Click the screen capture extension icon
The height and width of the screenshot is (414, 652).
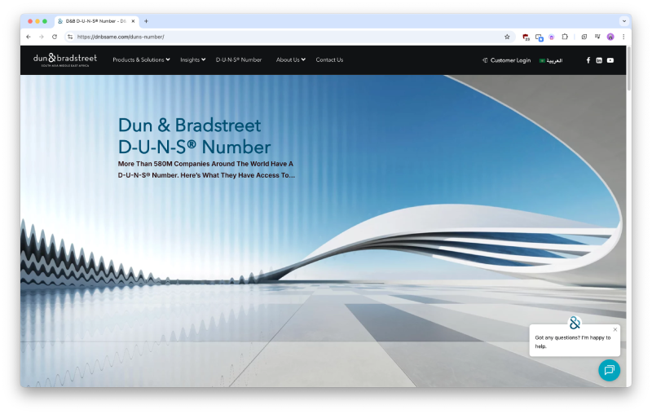(x=540, y=37)
